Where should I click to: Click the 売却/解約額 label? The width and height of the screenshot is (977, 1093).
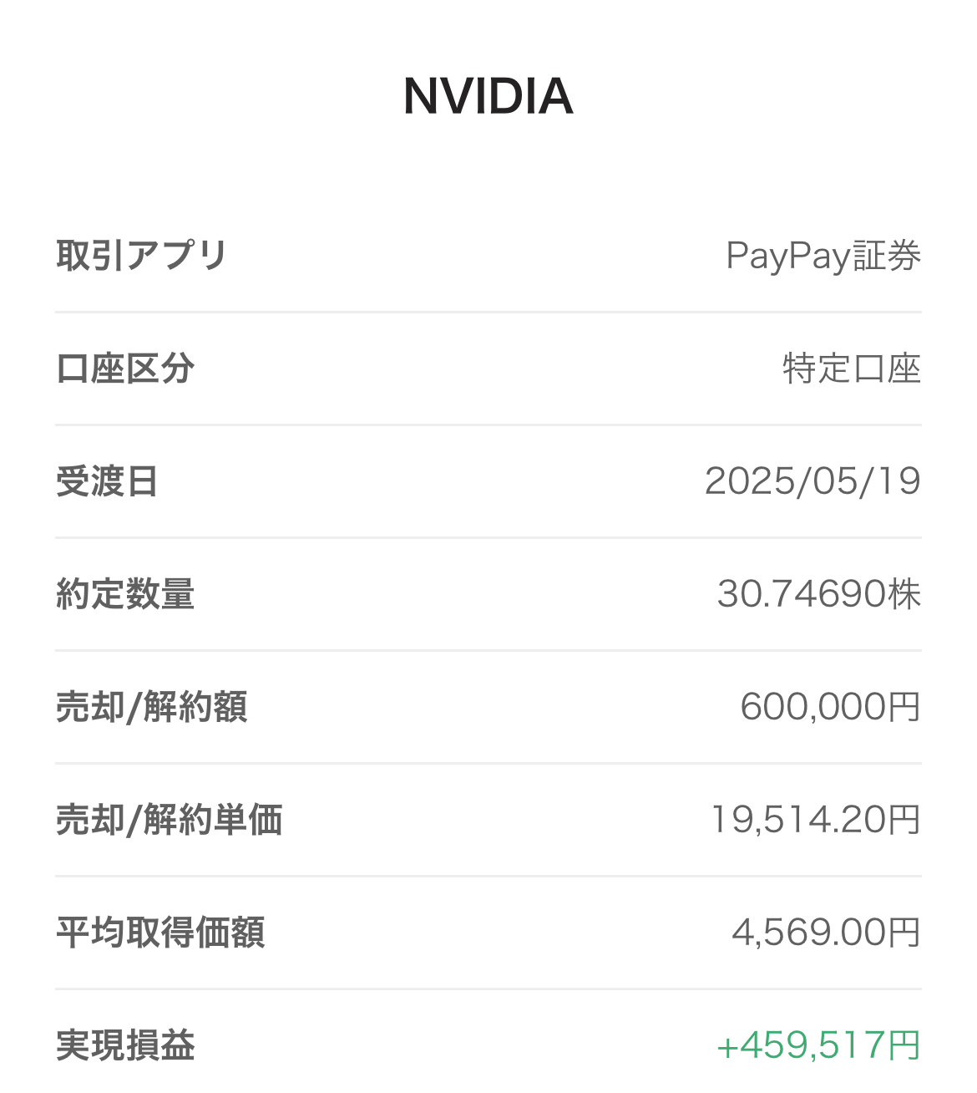point(152,707)
